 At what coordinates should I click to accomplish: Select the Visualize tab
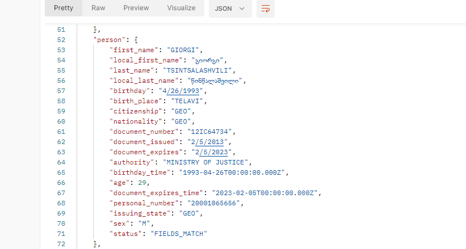[x=181, y=8]
